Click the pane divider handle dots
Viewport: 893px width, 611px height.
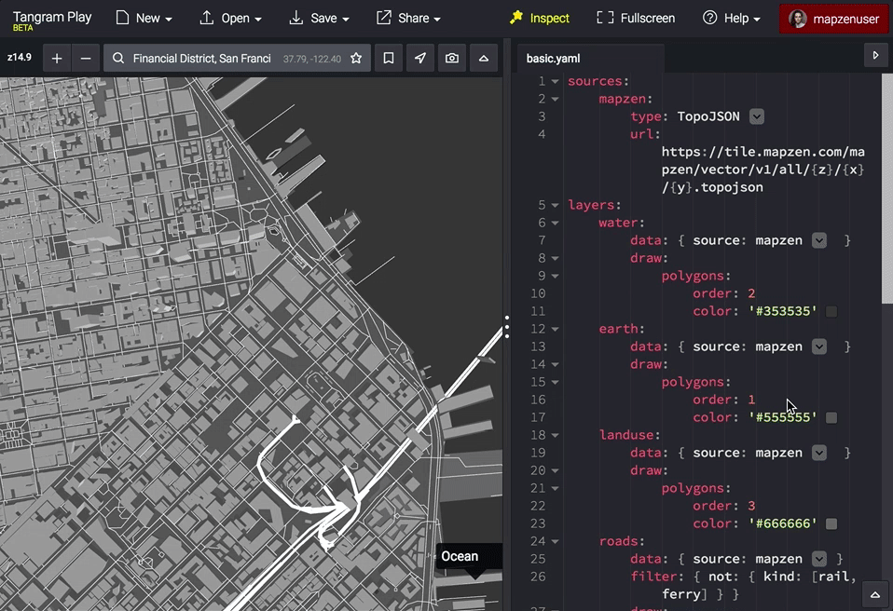tap(507, 327)
